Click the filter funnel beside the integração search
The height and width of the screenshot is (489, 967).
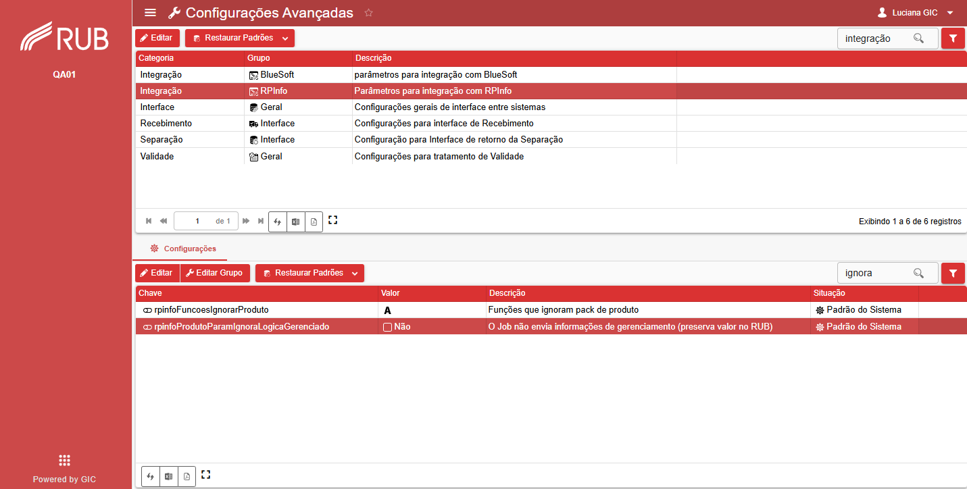(x=953, y=38)
